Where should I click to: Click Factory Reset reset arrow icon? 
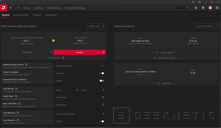[x=103, y=97]
